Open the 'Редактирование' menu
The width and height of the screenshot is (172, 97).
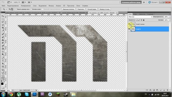point(13,6)
